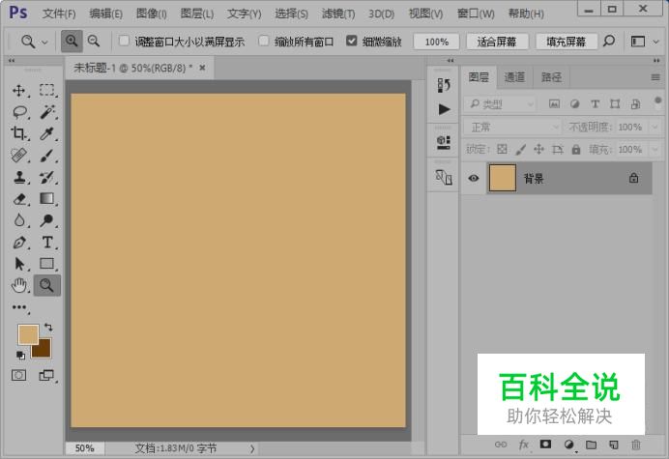Screen dimensions: 669x459
Task: Open the File menu
Action: coord(59,14)
